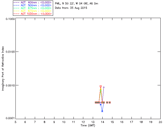Click the red square marker at peak
165x132 pixels.
101,86
